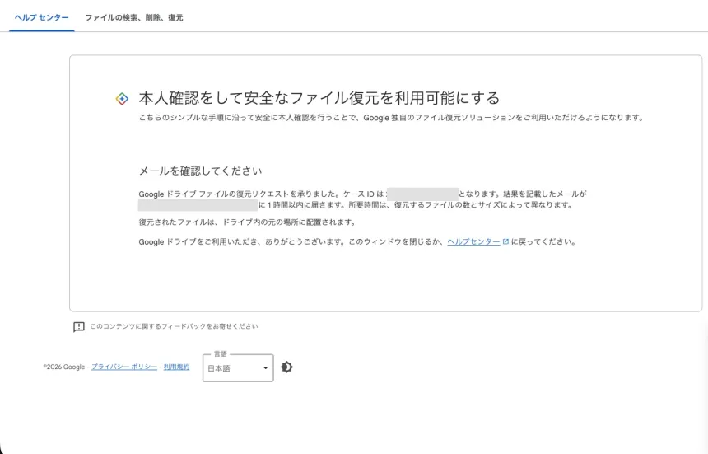The height and width of the screenshot is (454, 708).
Task: Open このコンテンツに関するフィードバックをお寄せください
Action: [x=174, y=326]
